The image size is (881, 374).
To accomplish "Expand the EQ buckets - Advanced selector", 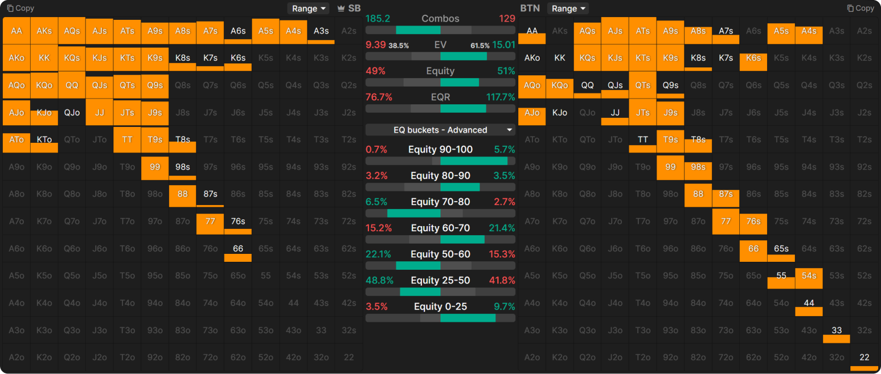I will click(440, 130).
